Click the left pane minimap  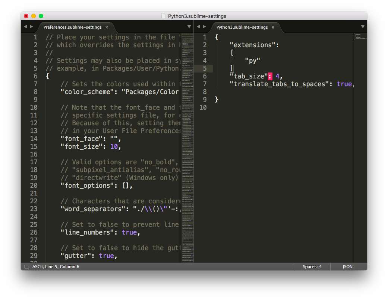coord(187,148)
